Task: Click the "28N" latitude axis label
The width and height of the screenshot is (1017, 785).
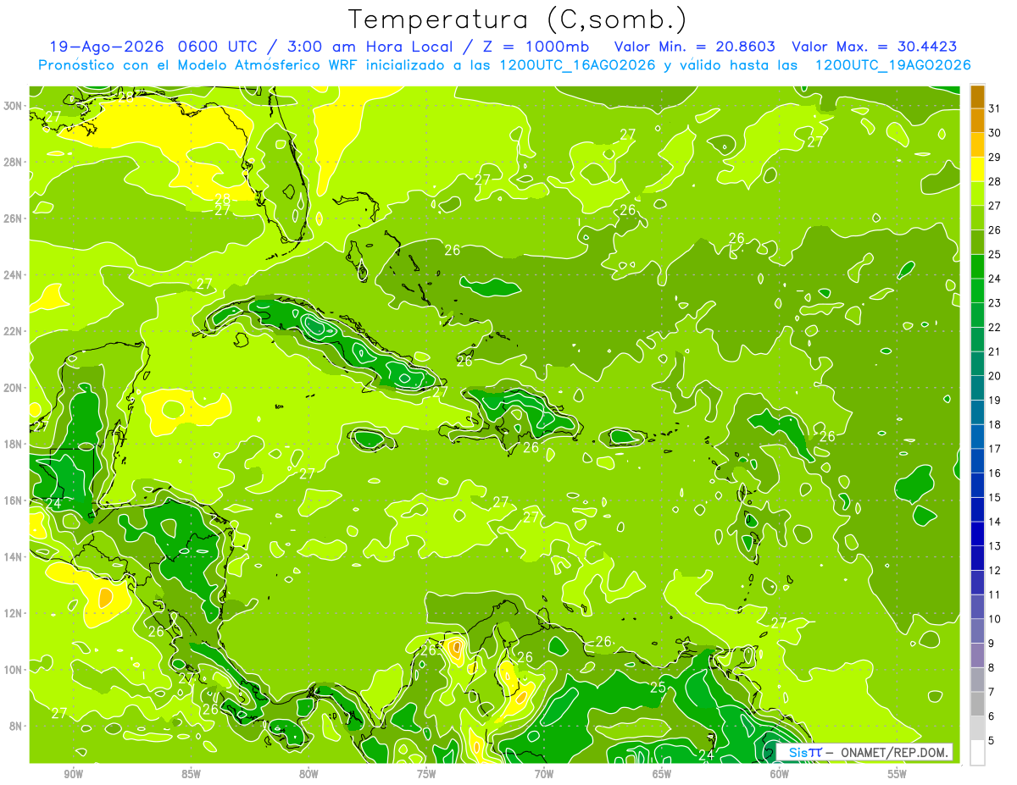Action: pos(14,162)
